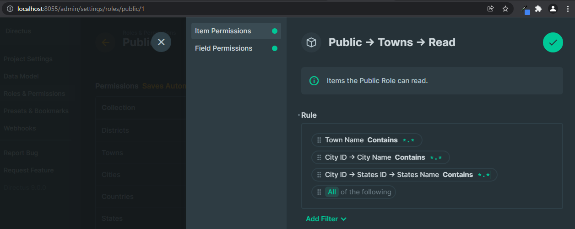Viewport: 575px width, 229px height.
Task: Click the cube icon next to the title
Action: pyautogui.click(x=311, y=42)
